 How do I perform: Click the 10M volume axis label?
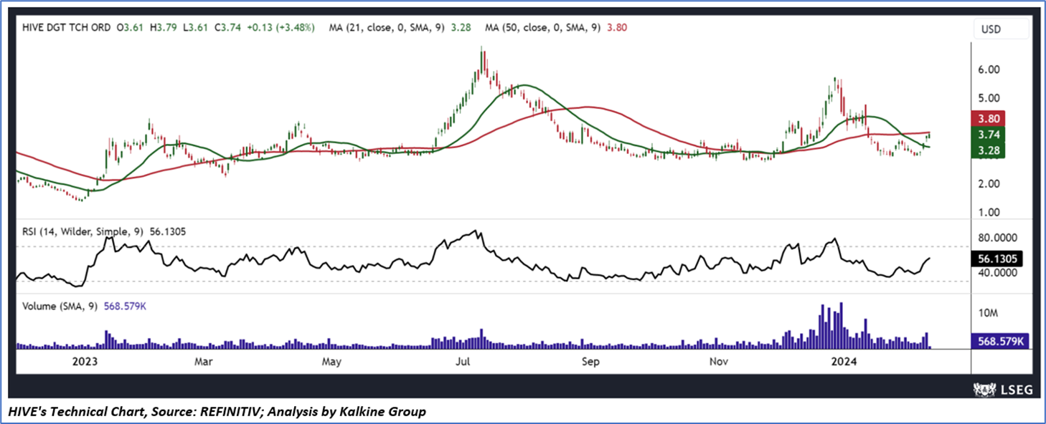tap(989, 314)
